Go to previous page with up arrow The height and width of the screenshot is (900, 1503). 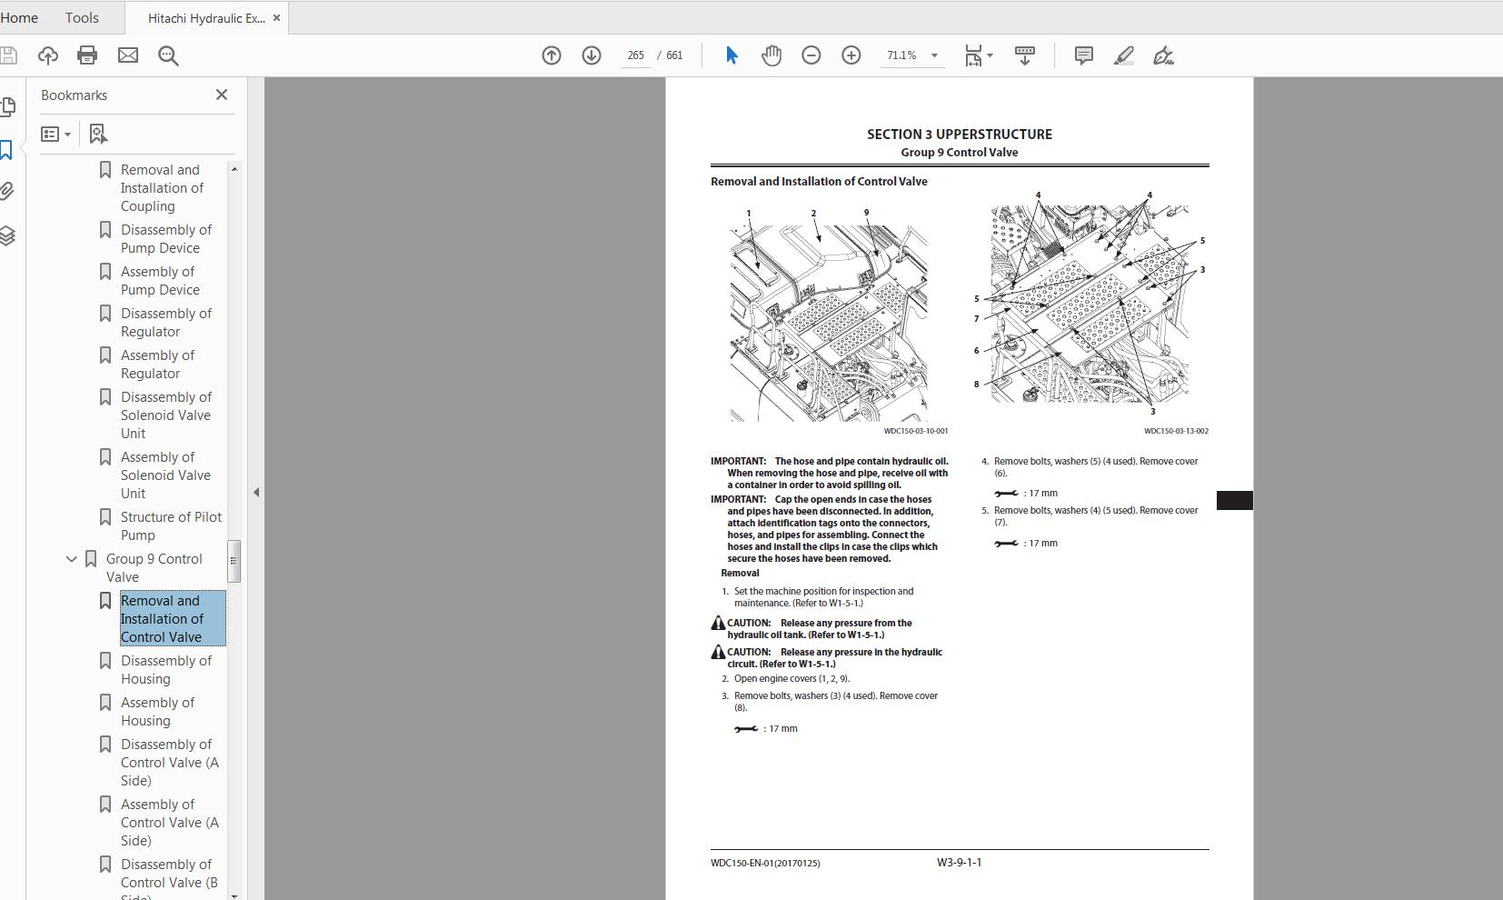552,55
